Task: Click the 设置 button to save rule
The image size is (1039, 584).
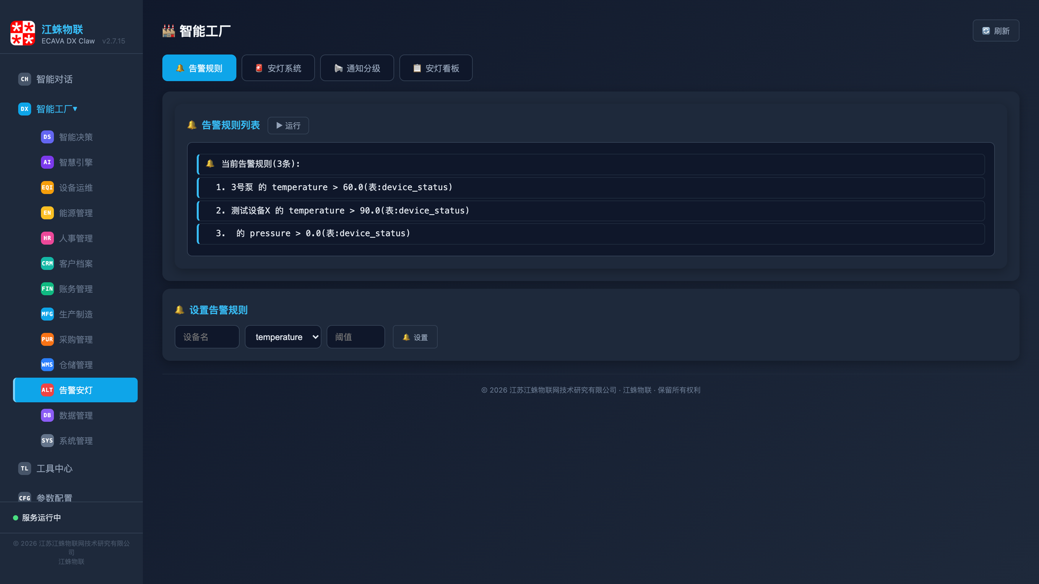Action: (x=415, y=337)
